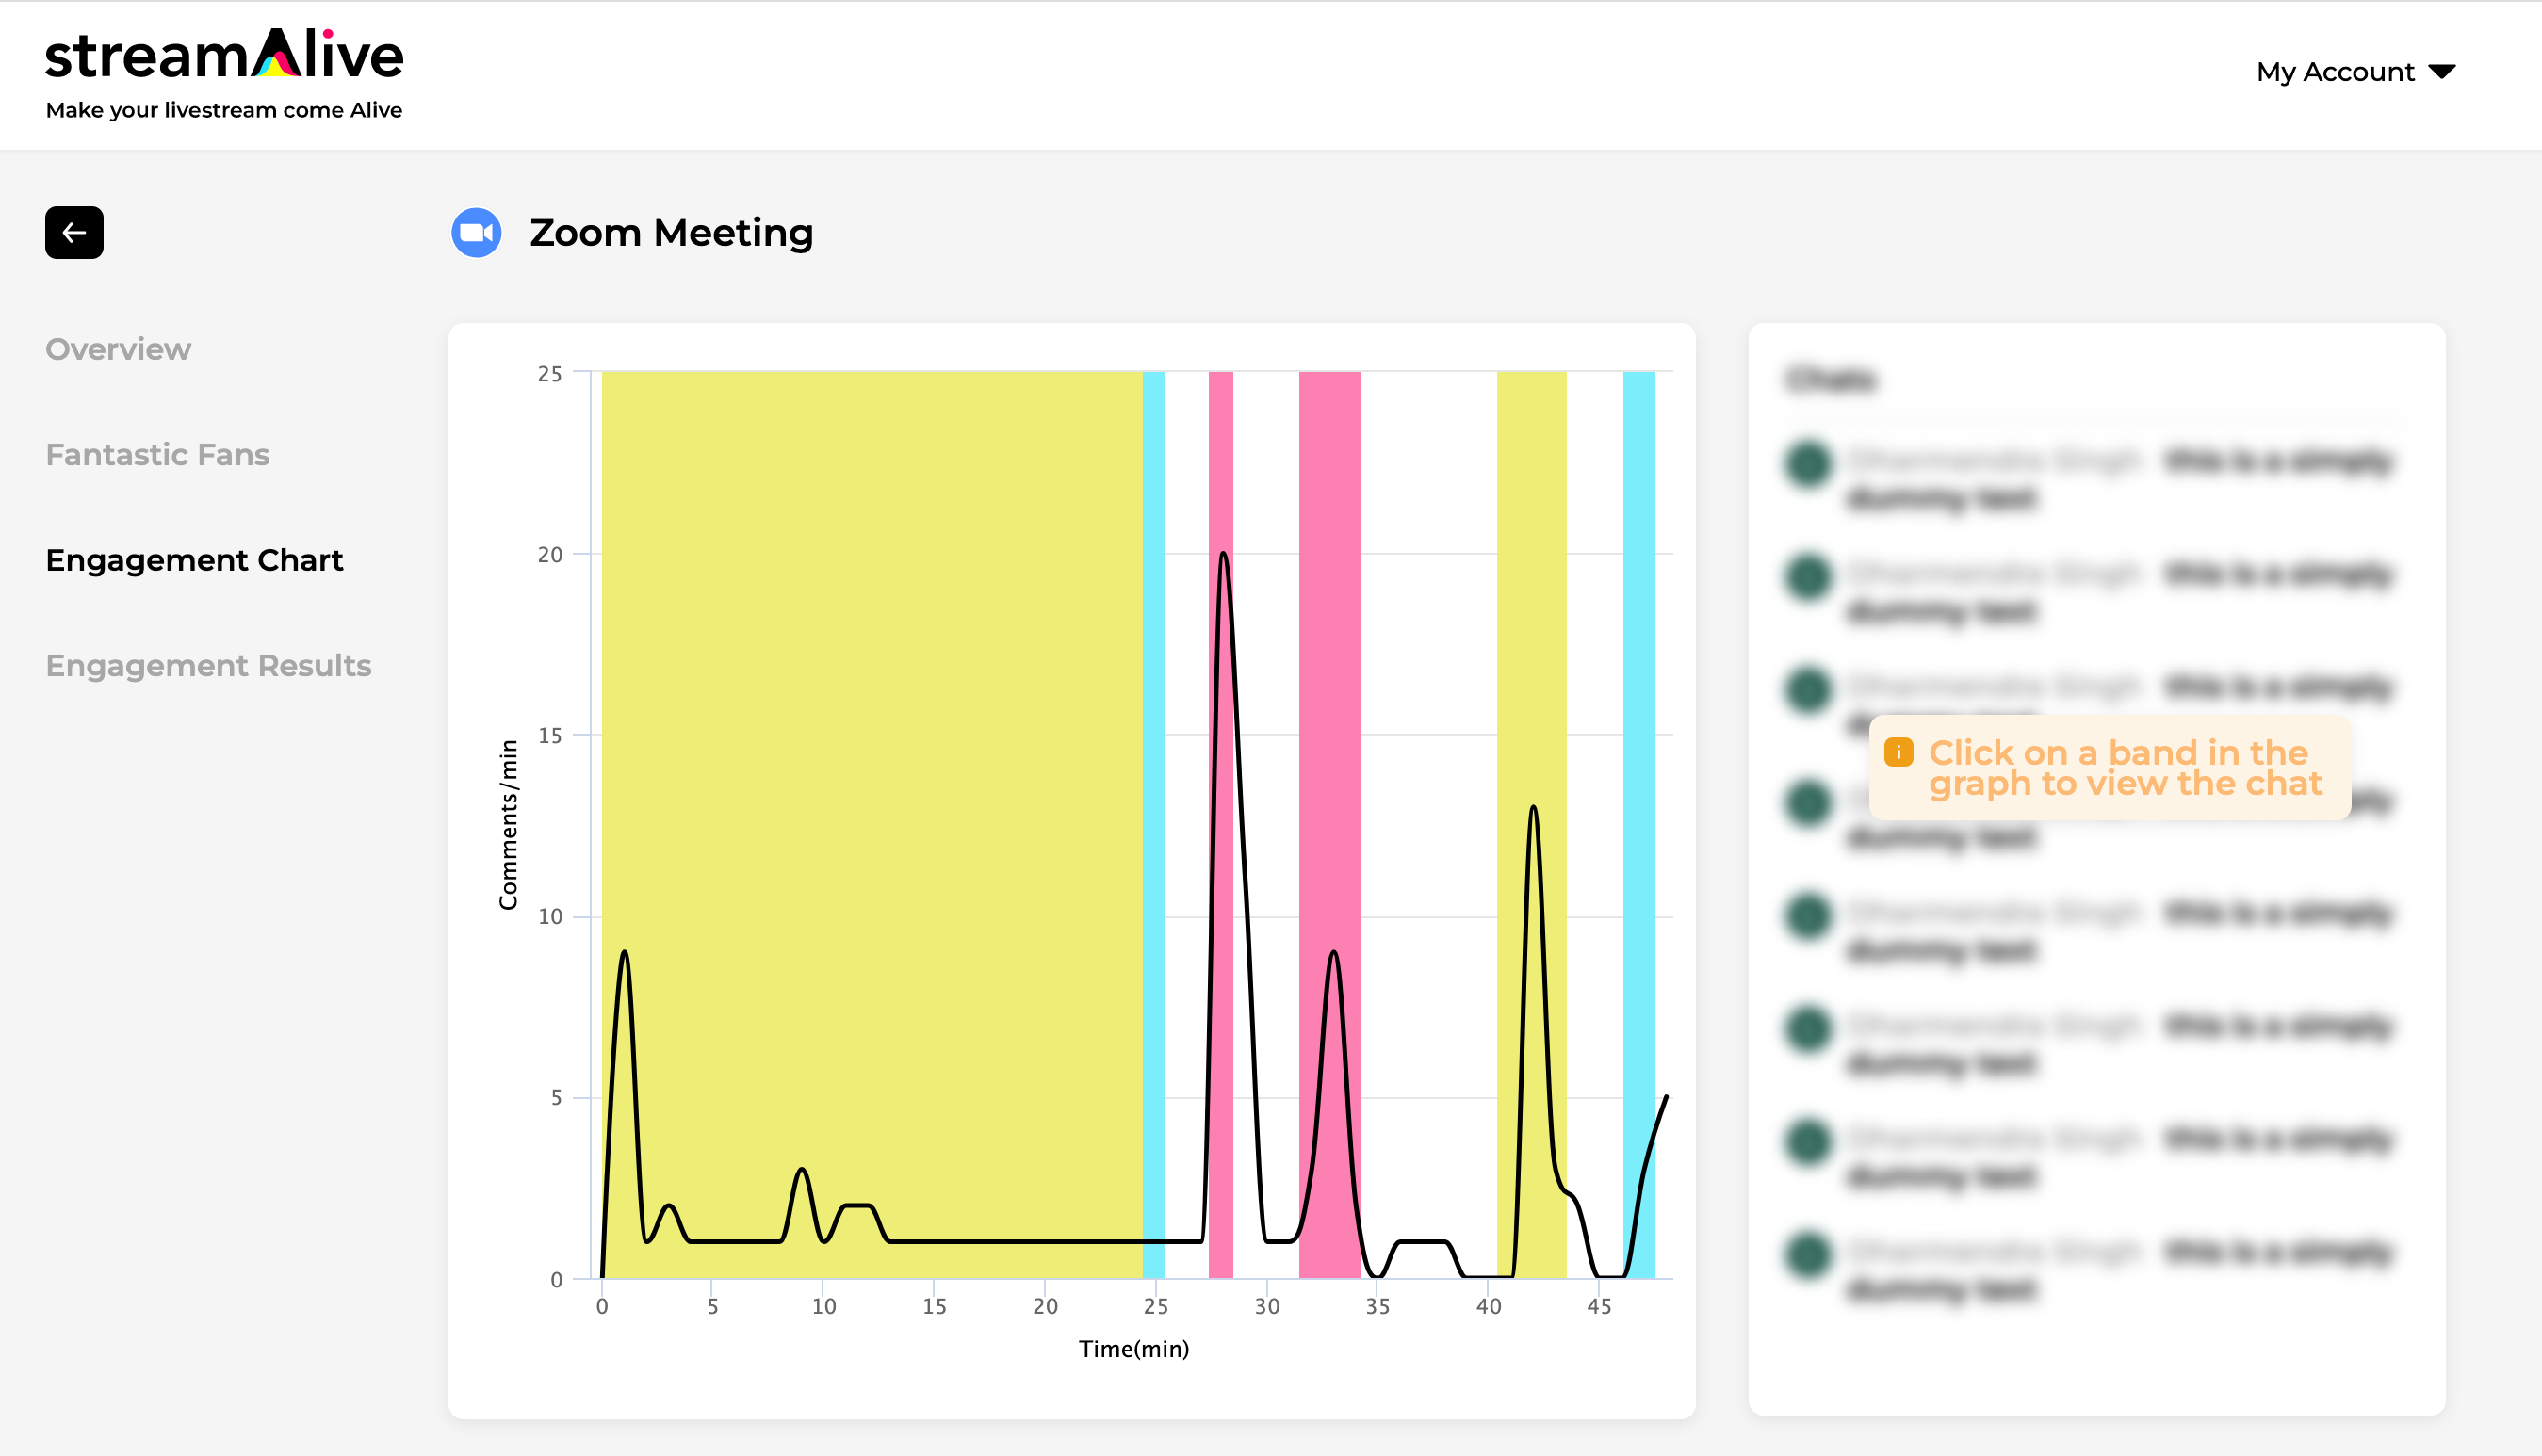Click the first green chat avatar
This screenshot has height=1456, width=2542.
[x=1808, y=464]
